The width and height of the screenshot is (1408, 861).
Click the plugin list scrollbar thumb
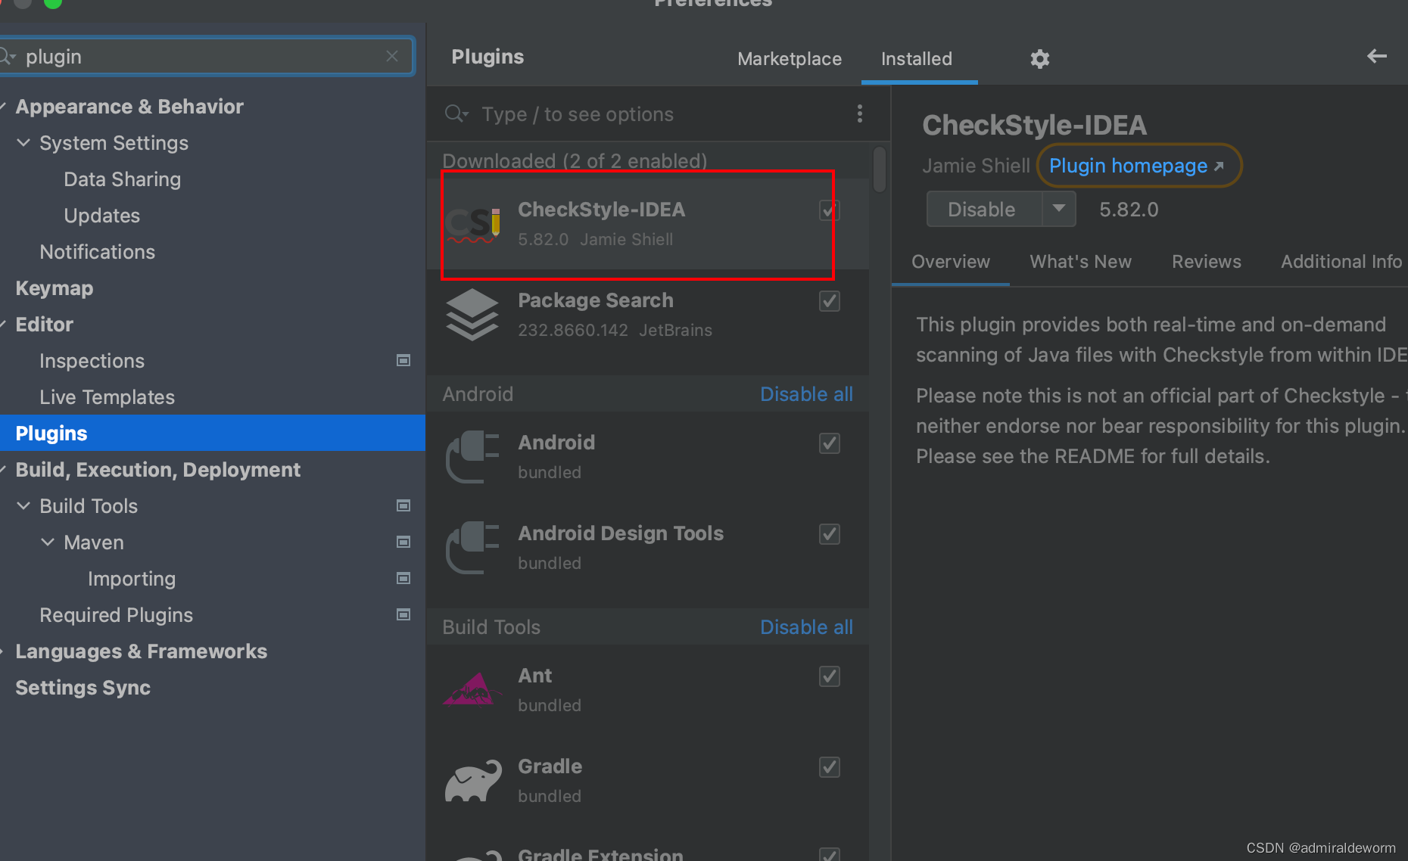coord(879,169)
